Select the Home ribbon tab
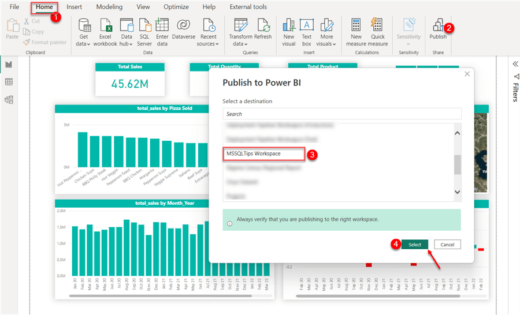The image size is (520, 315). coord(44,7)
